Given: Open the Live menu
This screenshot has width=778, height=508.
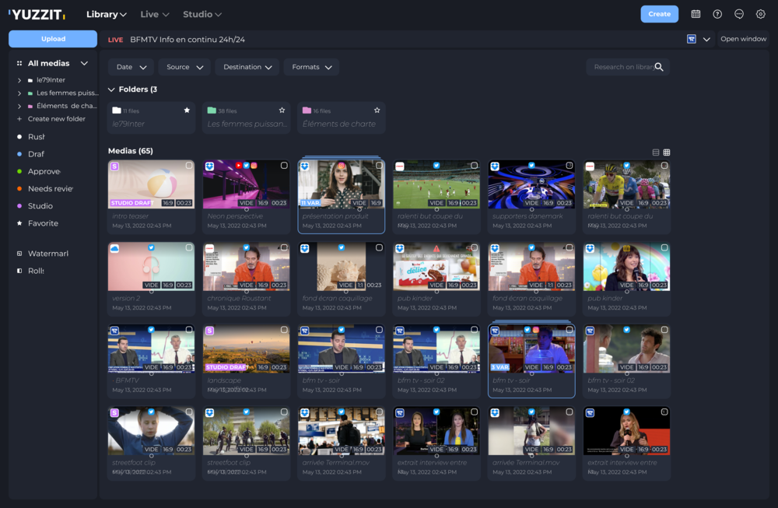Looking at the screenshot, I should pos(154,14).
